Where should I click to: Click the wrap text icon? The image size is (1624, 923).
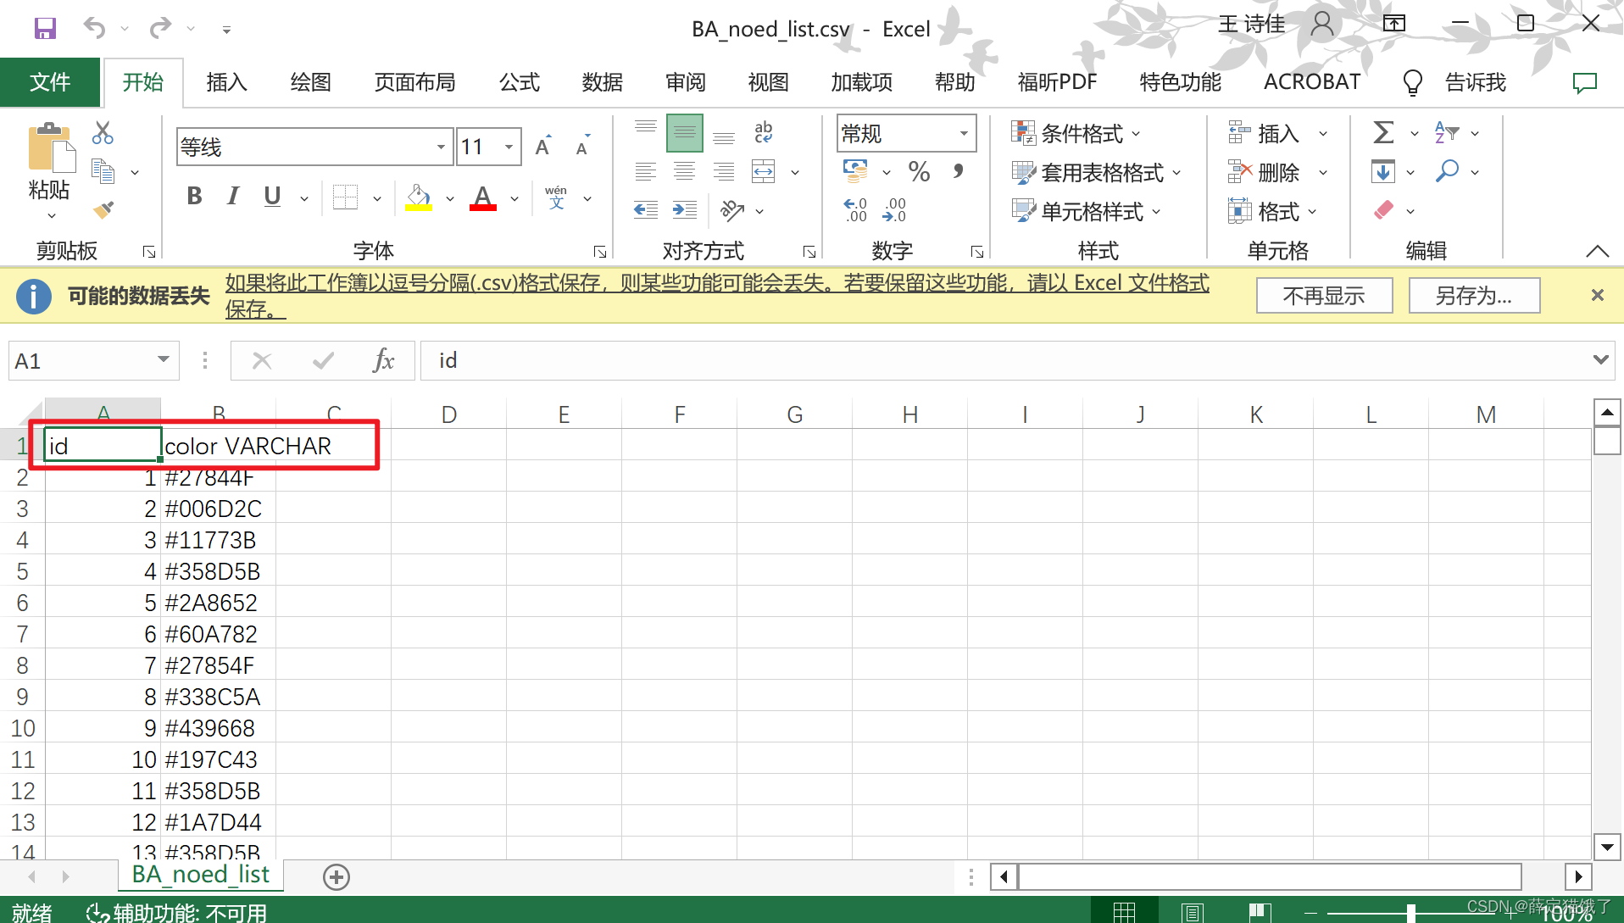pos(763,133)
